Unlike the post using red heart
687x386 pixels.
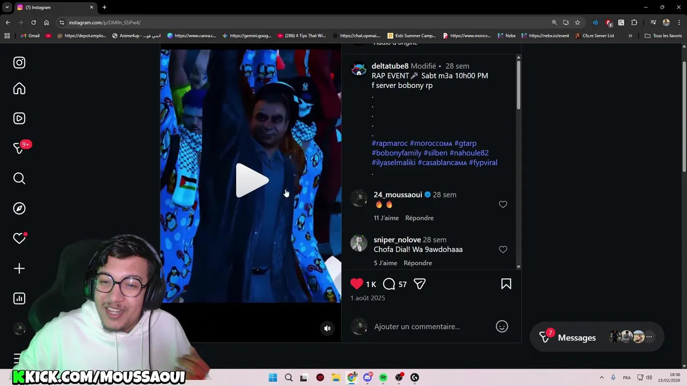(x=356, y=284)
